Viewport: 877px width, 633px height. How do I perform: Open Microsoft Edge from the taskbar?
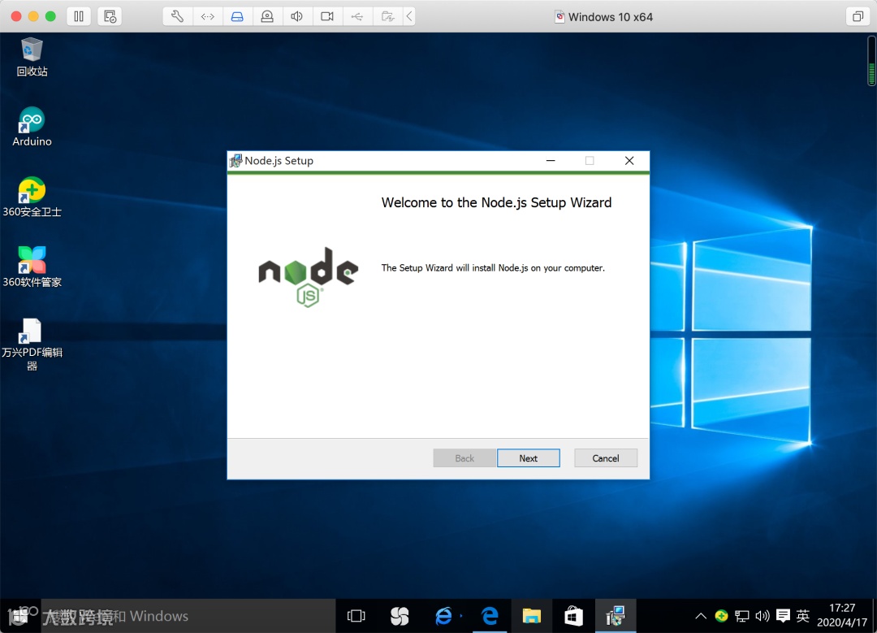pyautogui.click(x=490, y=616)
